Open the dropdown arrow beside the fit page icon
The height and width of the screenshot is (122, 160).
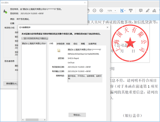[x=125, y=10]
